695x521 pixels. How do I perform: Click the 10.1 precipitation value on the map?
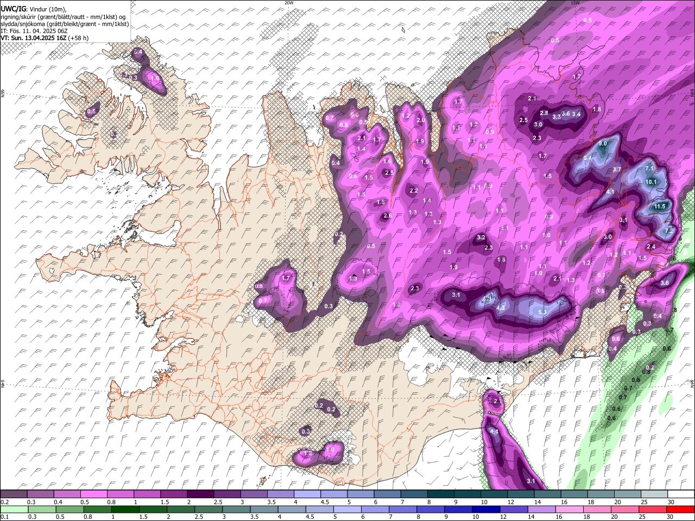point(652,182)
